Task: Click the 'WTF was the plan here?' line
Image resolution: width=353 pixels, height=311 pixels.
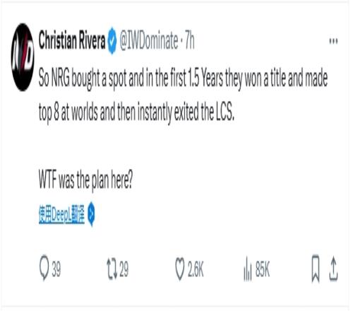Action: (85, 180)
